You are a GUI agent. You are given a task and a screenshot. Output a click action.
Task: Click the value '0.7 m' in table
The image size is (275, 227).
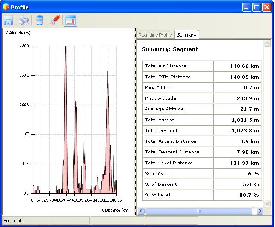coord(251,88)
